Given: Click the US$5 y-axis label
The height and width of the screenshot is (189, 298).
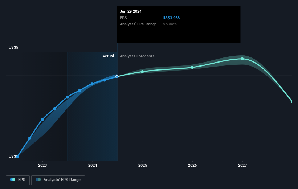Looking at the screenshot, I should pyautogui.click(x=13, y=47).
